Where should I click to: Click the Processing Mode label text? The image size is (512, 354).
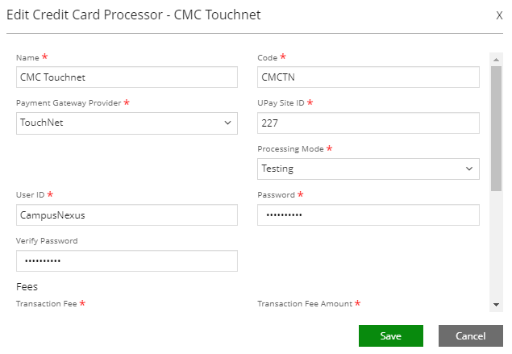click(290, 149)
